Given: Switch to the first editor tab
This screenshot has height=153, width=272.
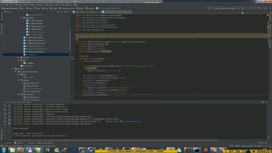Looking at the screenshot, I should 86,12.
